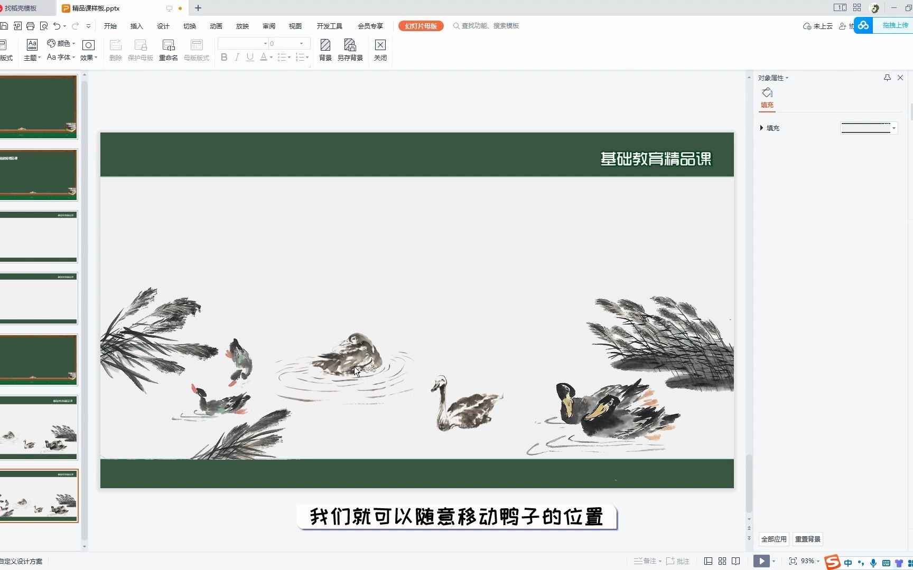The height and width of the screenshot is (570, 913).
Task: Toggle underline formatting with the U icon
Action: pyautogui.click(x=249, y=57)
